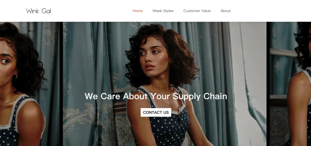The image size is (311, 146).
Task: Show the previous slide on the left edge
Action: pos(30,84)
